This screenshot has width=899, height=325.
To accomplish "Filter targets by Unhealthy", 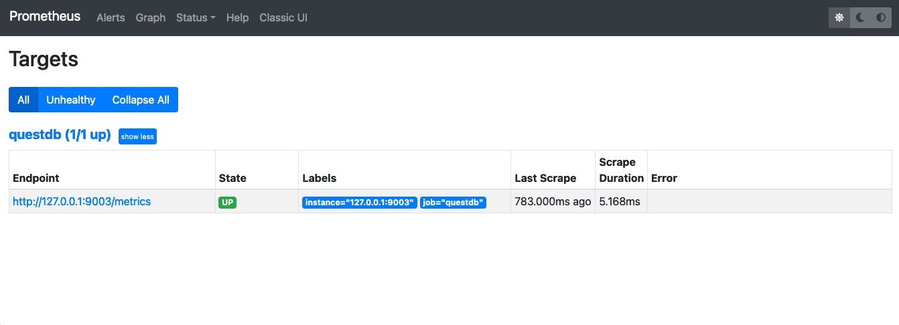I will [x=70, y=100].
